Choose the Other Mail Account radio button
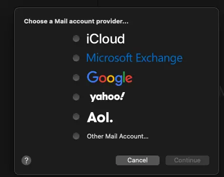224x177 pixels. pyautogui.click(x=76, y=136)
